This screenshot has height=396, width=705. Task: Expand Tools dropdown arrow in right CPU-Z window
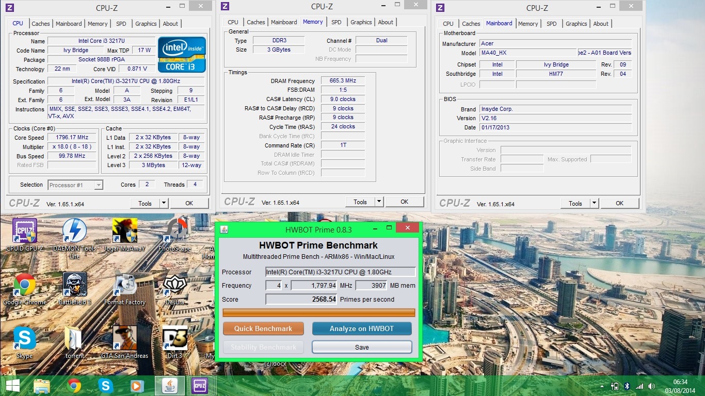[x=594, y=203]
